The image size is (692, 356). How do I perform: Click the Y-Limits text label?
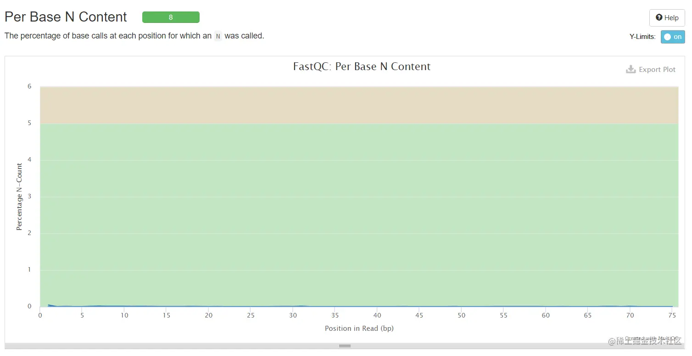(x=642, y=37)
